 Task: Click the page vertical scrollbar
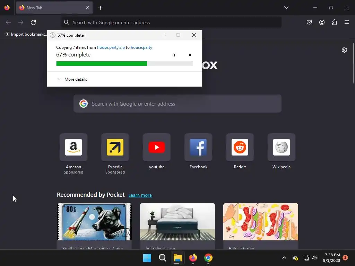point(353,63)
